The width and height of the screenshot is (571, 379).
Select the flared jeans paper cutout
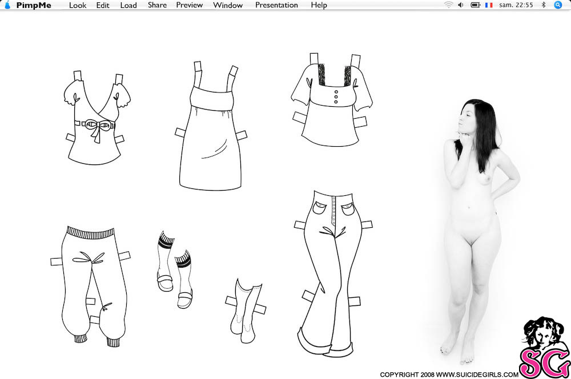coord(332,274)
